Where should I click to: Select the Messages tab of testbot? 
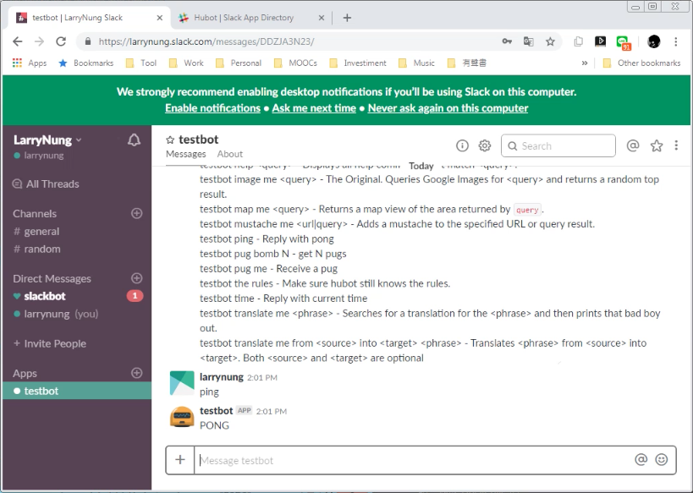point(185,154)
